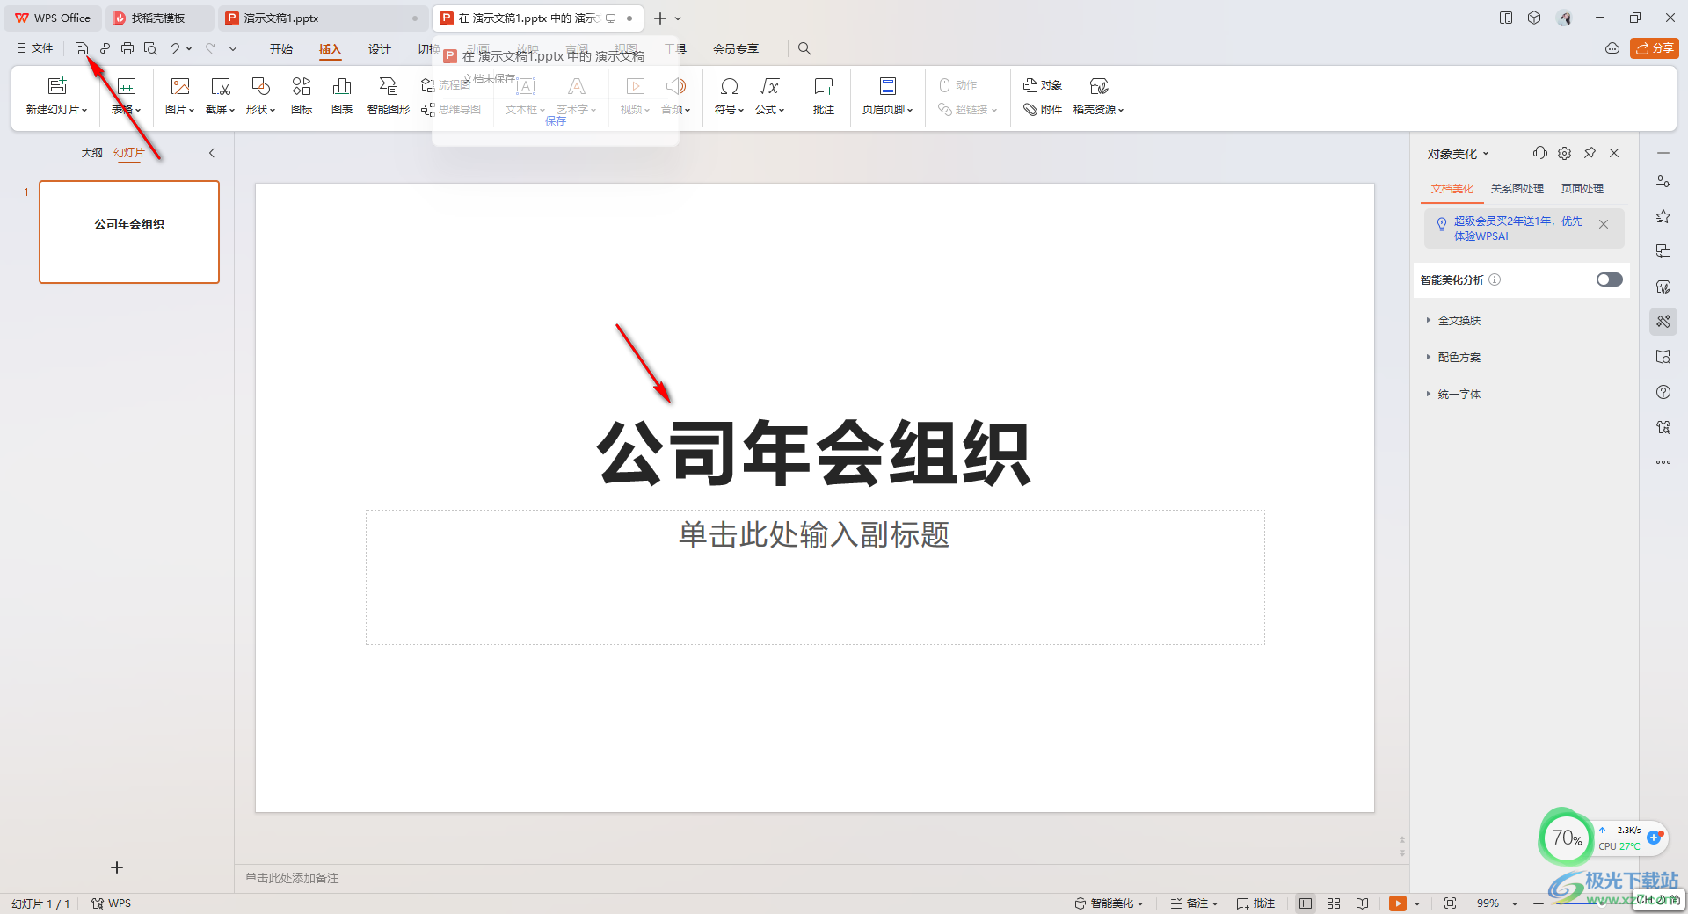1688x914 pixels.
Task: Open the 符号 dropdown
Action: [x=730, y=110]
